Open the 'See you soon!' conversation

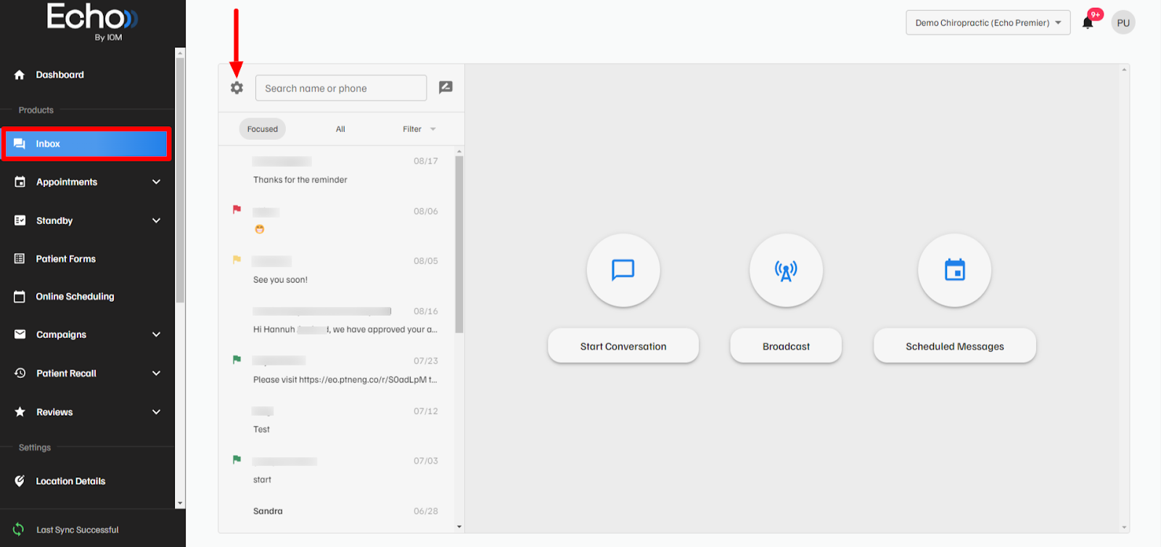337,270
